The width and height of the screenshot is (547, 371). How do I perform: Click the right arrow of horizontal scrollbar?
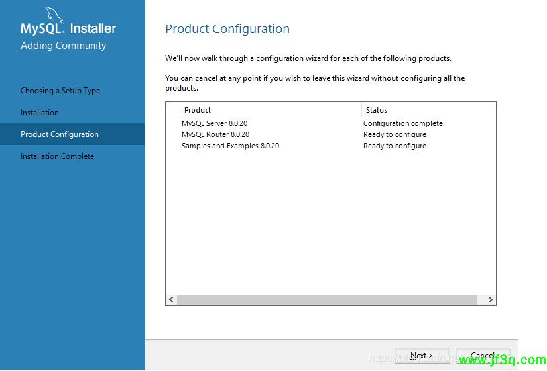(x=490, y=300)
